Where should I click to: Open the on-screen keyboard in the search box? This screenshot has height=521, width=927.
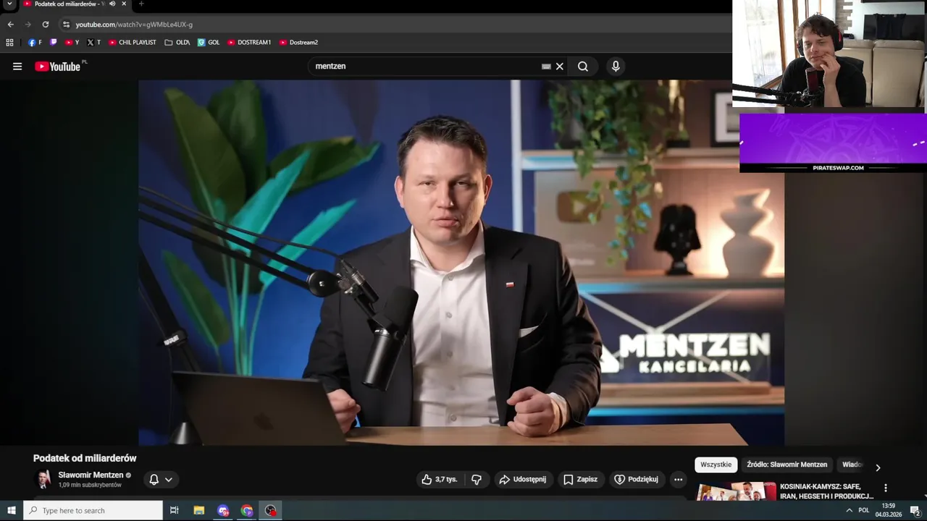tap(546, 67)
